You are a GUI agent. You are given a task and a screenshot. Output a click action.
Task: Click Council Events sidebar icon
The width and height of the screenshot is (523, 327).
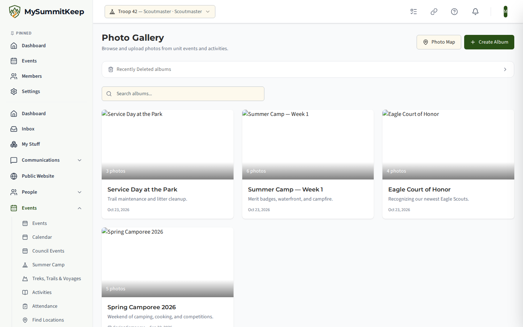pyautogui.click(x=25, y=251)
